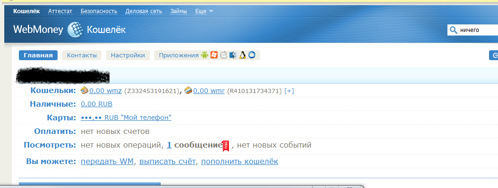Click the нет новых счетов text
498x188 pixels.
115,132
